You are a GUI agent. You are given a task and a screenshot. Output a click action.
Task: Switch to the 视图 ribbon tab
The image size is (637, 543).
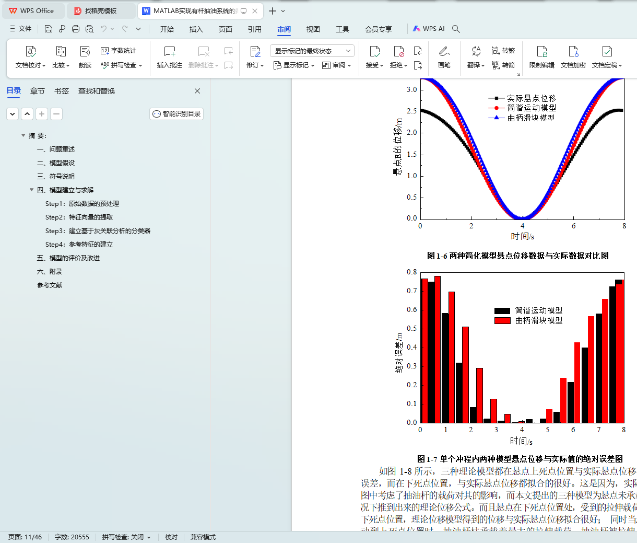click(313, 29)
